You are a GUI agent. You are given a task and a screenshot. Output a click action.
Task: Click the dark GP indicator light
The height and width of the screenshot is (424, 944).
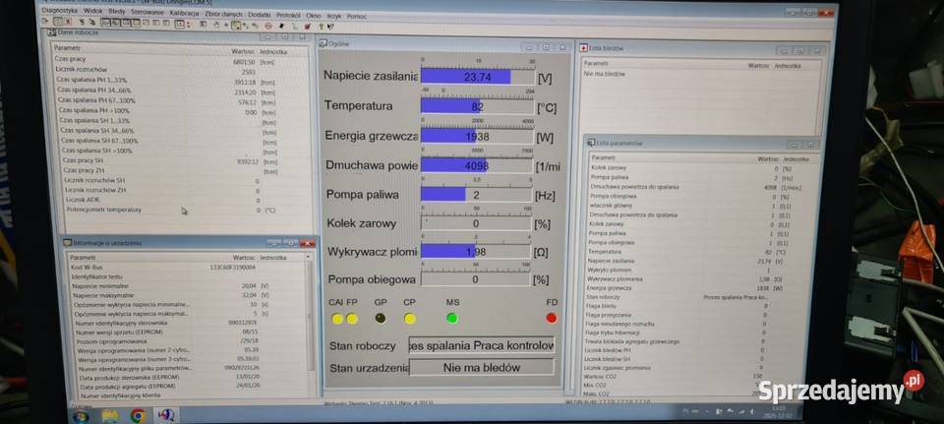(381, 318)
